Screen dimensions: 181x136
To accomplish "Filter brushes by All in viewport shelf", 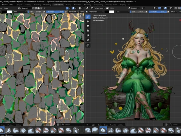I will (x=93, y=125).
